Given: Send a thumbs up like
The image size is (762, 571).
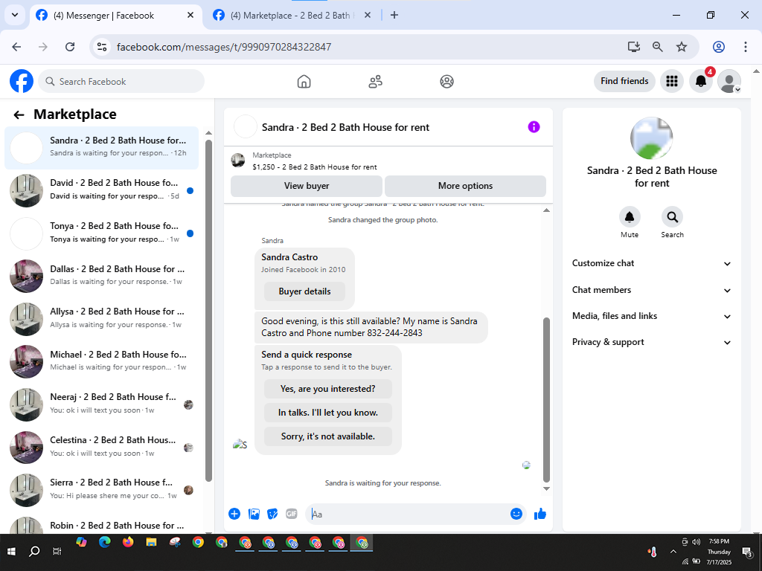Looking at the screenshot, I should click(x=540, y=514).
